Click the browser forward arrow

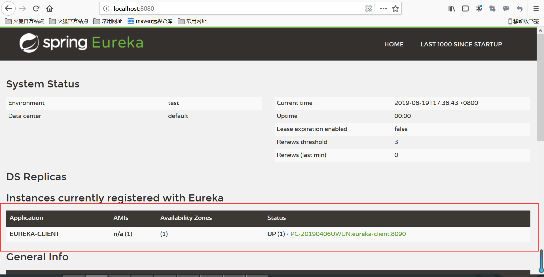click(22, 8)
